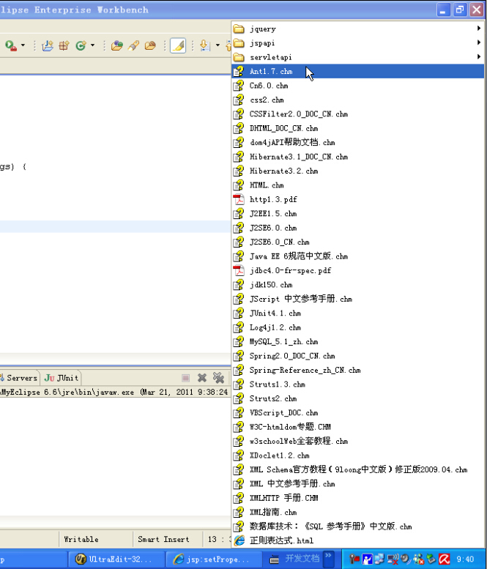Open XDoclet1.2.chm entry
Viewport: 487px width, 569px height.
point(358,455)
